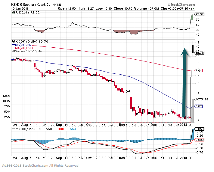This screenshot has height=172, width=214.
Task: Click the Aug label on MACD axis
Action: (x=24, y=158)
